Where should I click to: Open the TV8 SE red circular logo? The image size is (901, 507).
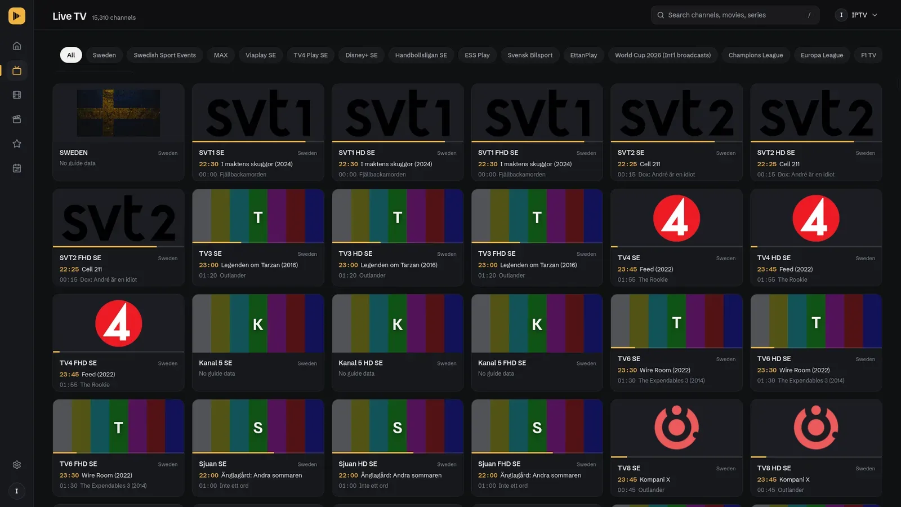point(677,427)
